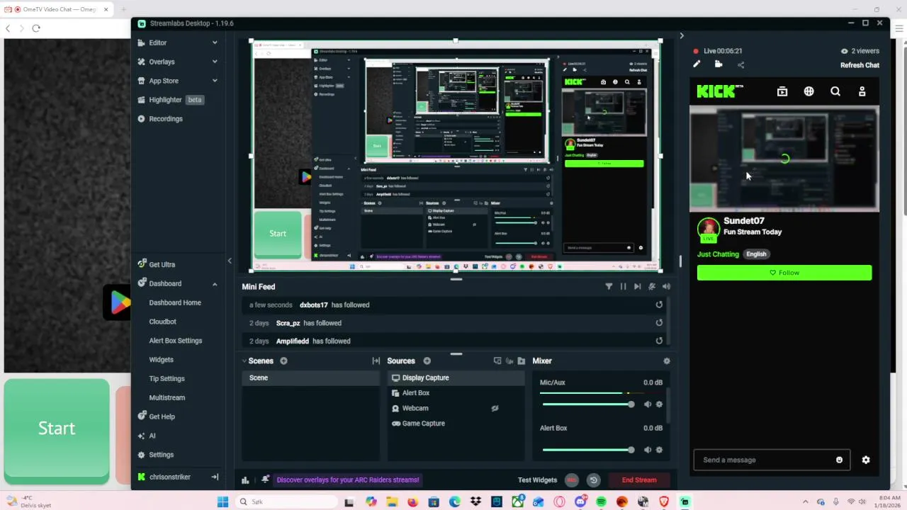This screenshot has height=510, width=907.
Task: Collapse the Dashboard submenu
Action: (215, 283)
